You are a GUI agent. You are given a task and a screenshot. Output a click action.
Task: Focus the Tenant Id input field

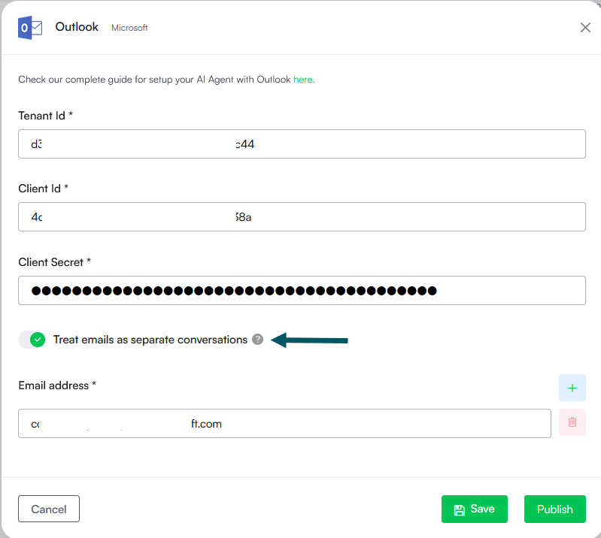(x=302, y=144)
